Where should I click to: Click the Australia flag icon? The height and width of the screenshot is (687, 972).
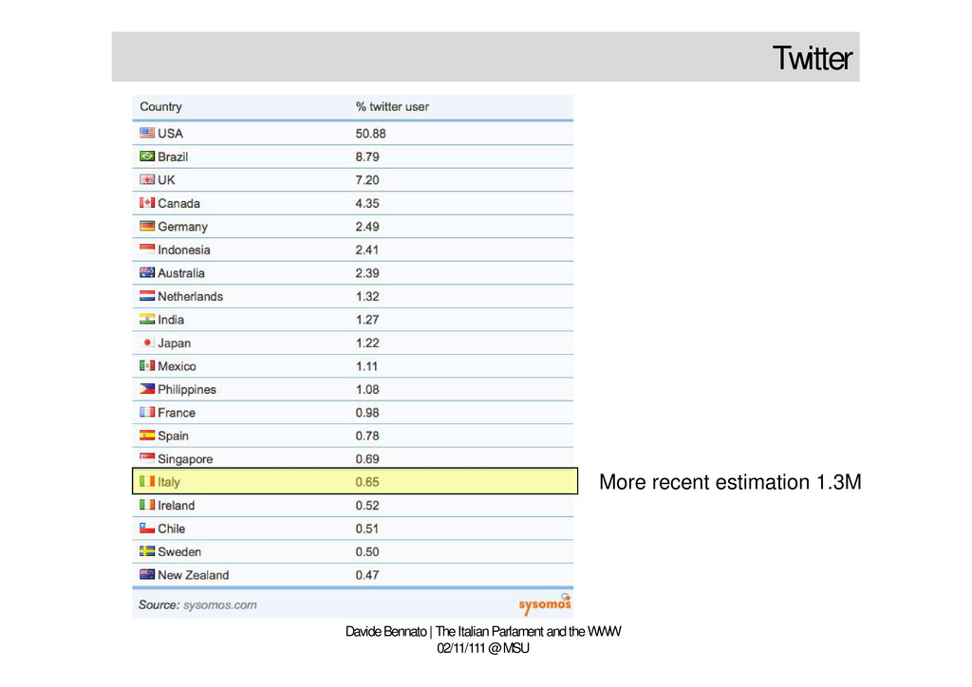pyautogui.click(x=147, y=272)
